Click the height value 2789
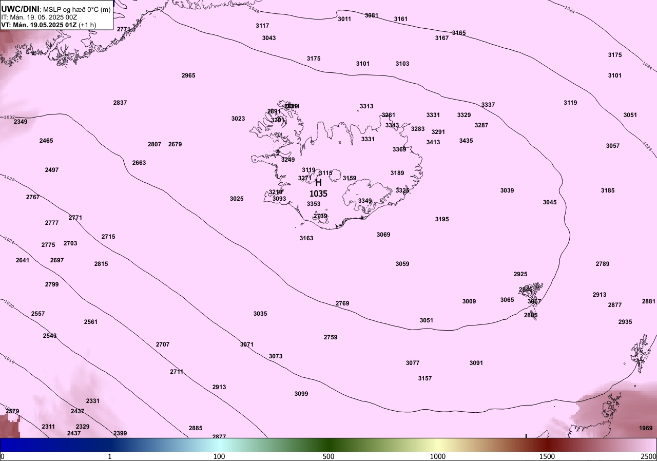This screenshot has height=461, width=657. click(x=603, y=264)
